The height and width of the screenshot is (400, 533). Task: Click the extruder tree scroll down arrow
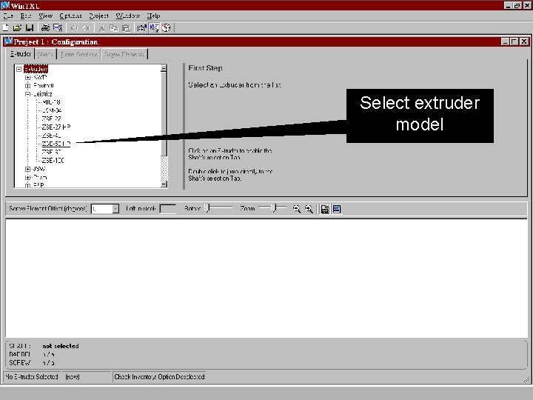164,184
